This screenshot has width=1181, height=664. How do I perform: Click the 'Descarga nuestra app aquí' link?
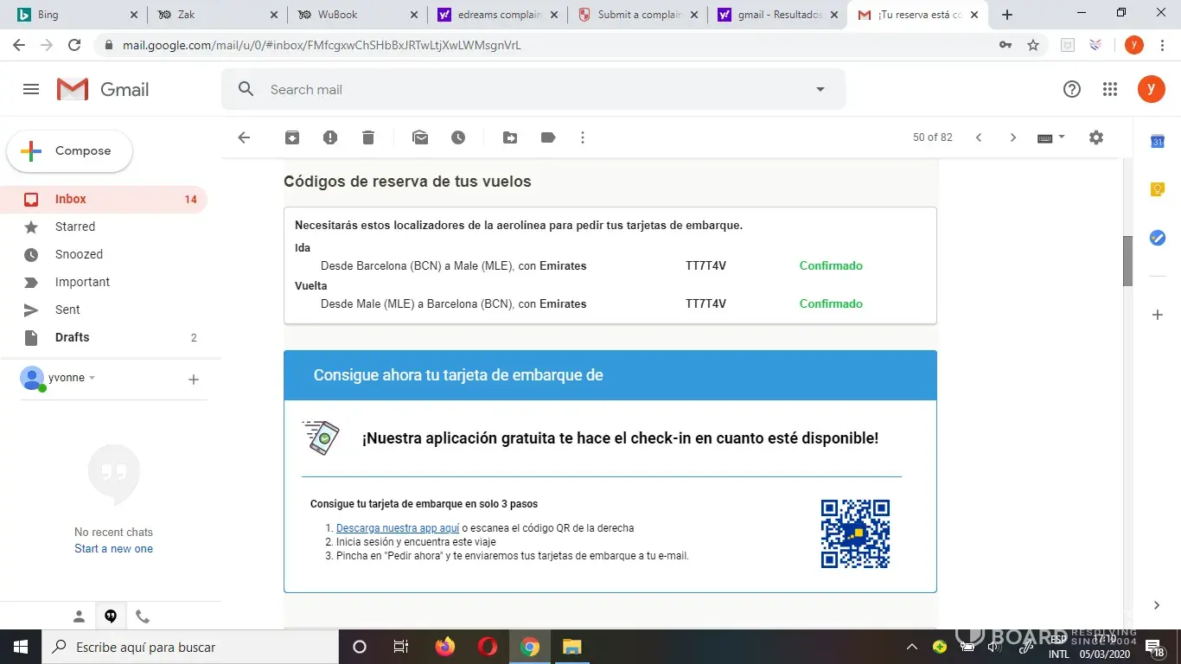398,527
